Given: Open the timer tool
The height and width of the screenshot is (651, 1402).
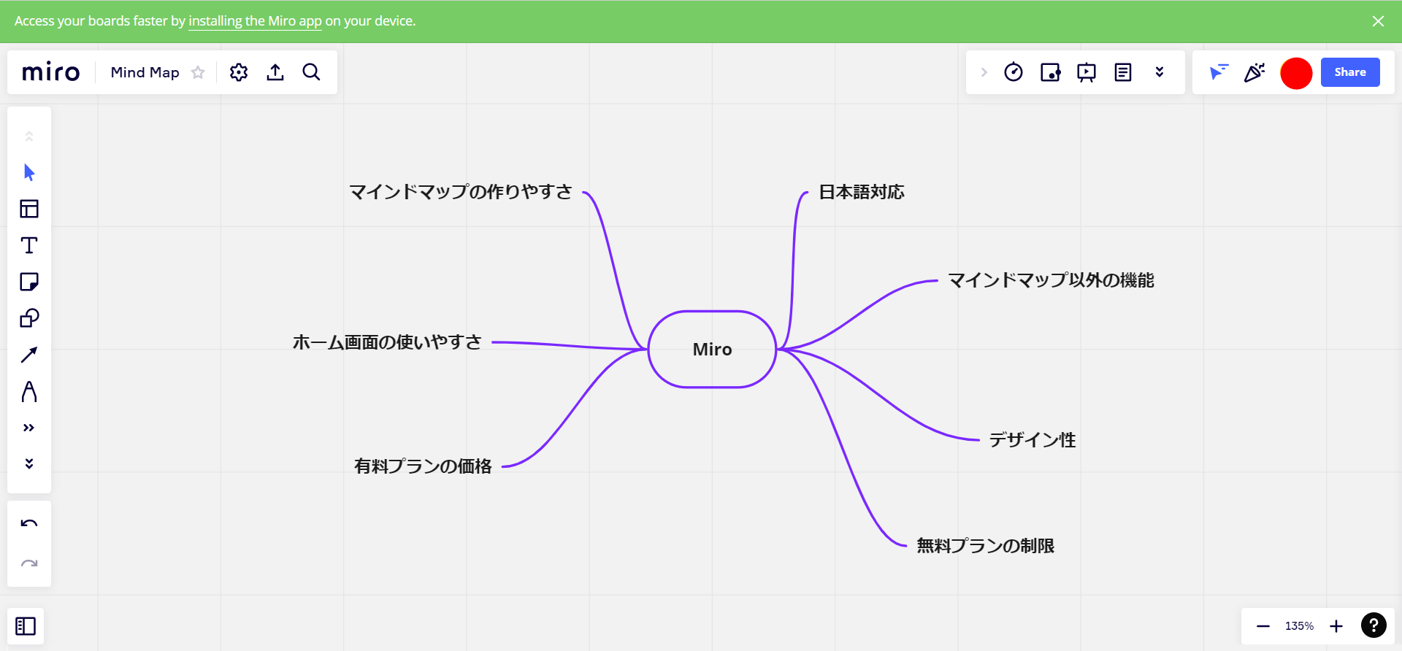Looking at the screenshot, I should (x=1014, y=72).
